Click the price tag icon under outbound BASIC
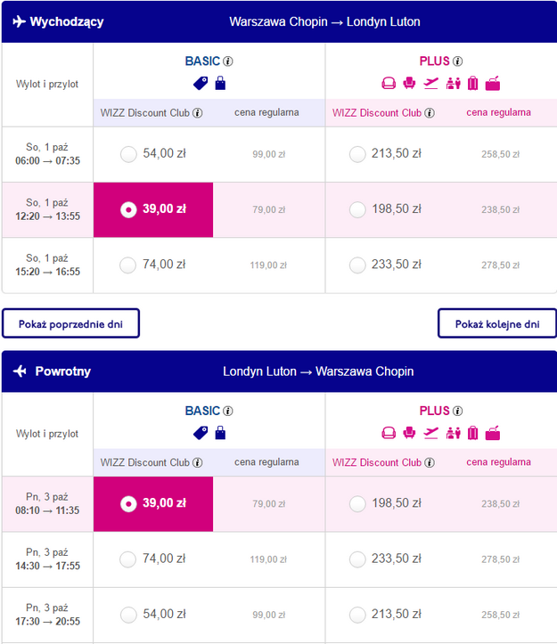557x644 pixels. (x=201, y=84)
